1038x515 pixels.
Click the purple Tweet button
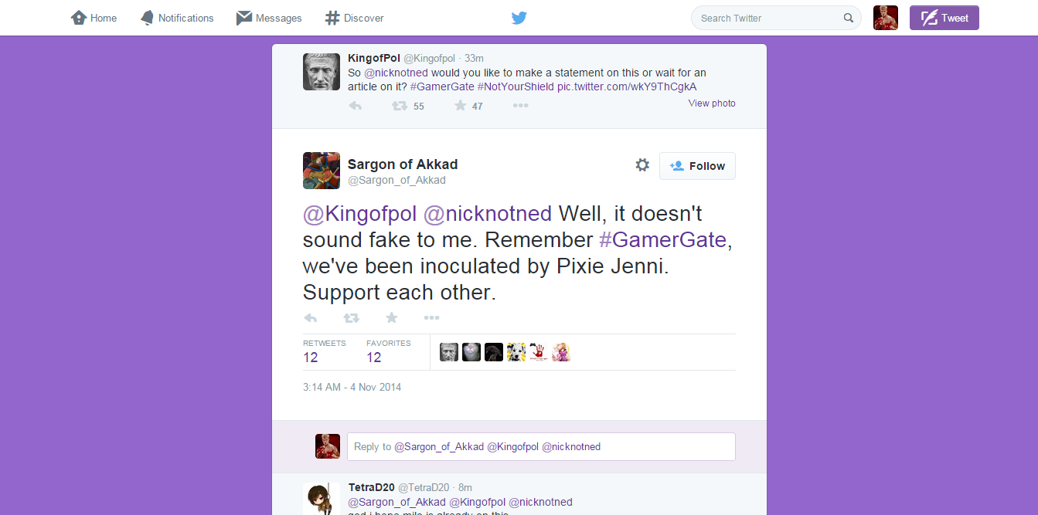click(944, 18)
